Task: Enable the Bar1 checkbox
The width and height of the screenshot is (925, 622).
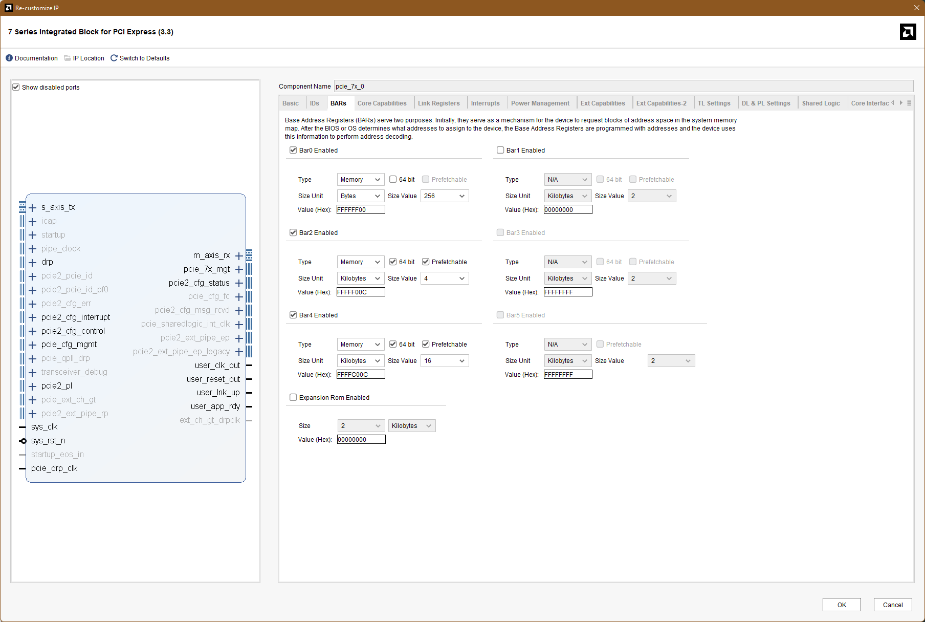Action: (500, 150)
